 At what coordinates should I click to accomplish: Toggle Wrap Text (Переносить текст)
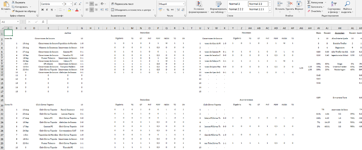point(122,4)
